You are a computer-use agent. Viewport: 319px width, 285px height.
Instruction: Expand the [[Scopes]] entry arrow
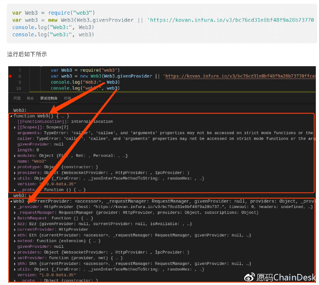click(15, 127)
